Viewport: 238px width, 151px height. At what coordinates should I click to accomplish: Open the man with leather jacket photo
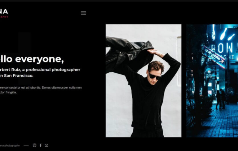pos(144,81)
